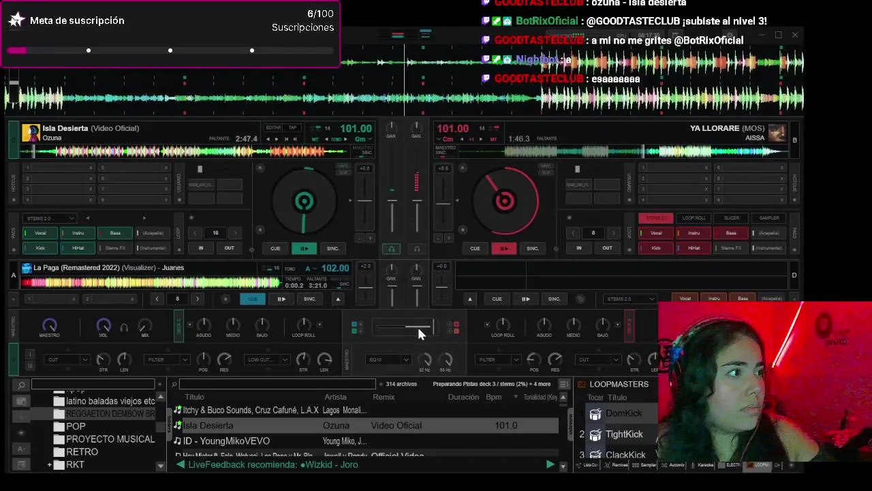Image resolution: width=872 pixels, height=491 pixels.
Task: Play the DomKick sampler pad
Action: (x=595, y=414)
